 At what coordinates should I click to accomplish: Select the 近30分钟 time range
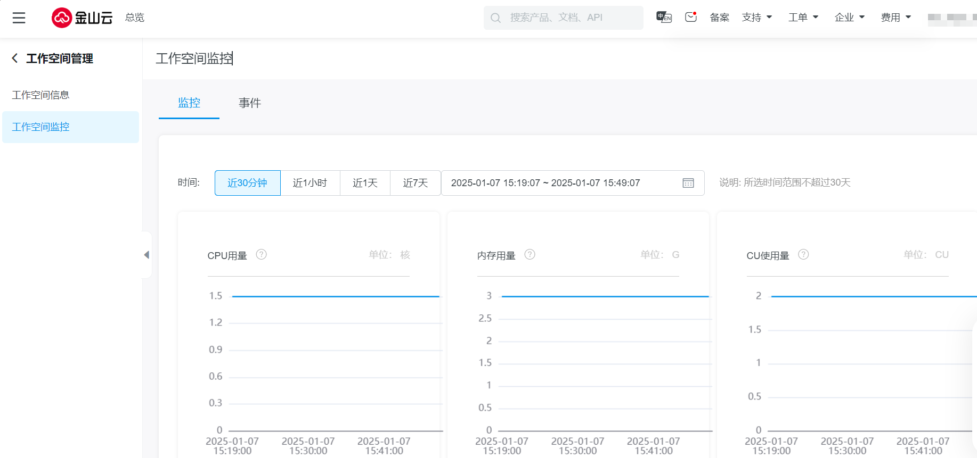coord(247,183)
